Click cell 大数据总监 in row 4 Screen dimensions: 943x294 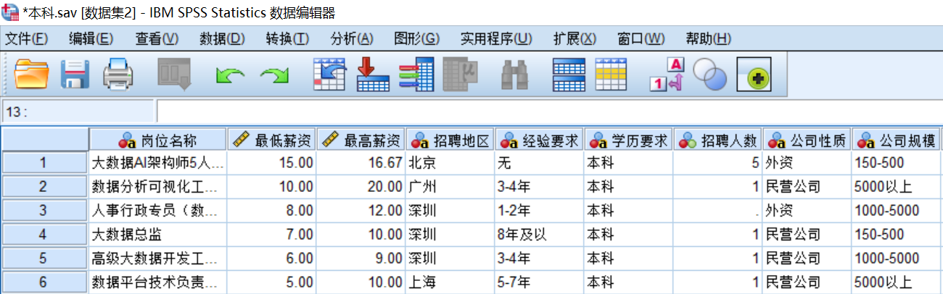[x=157, y=235]
